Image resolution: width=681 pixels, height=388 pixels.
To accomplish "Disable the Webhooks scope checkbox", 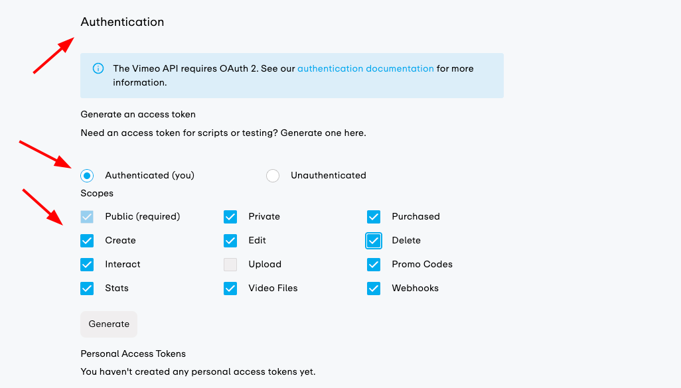I will pyautogui.click(x=374, y=289).
